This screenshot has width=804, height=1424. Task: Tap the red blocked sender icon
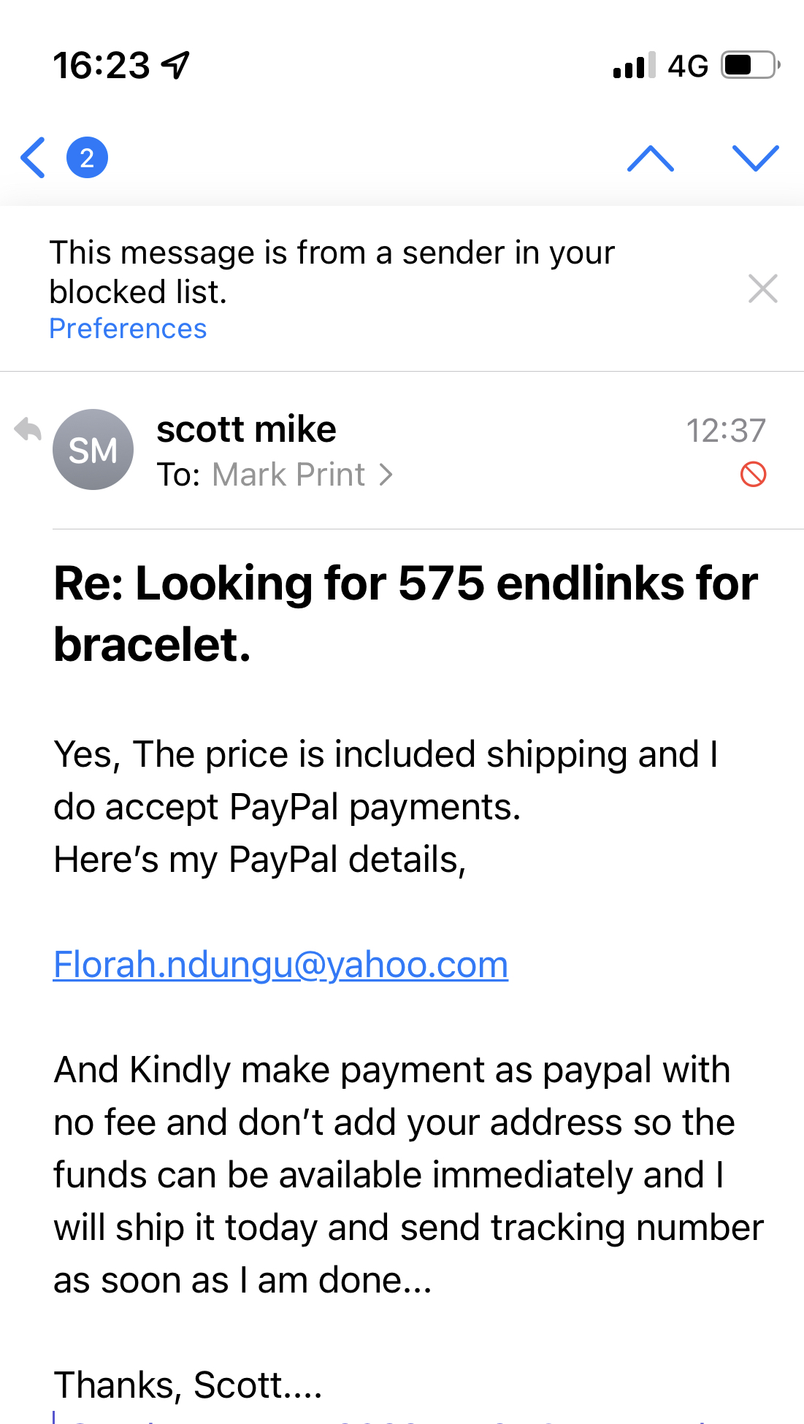pyautogui.click(x=753, y=475)
